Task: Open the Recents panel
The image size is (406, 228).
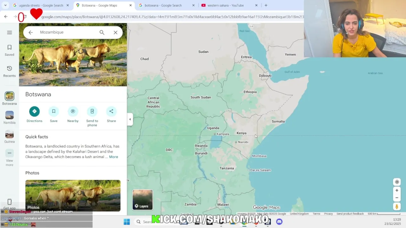Action: click(x=10, y=71)
